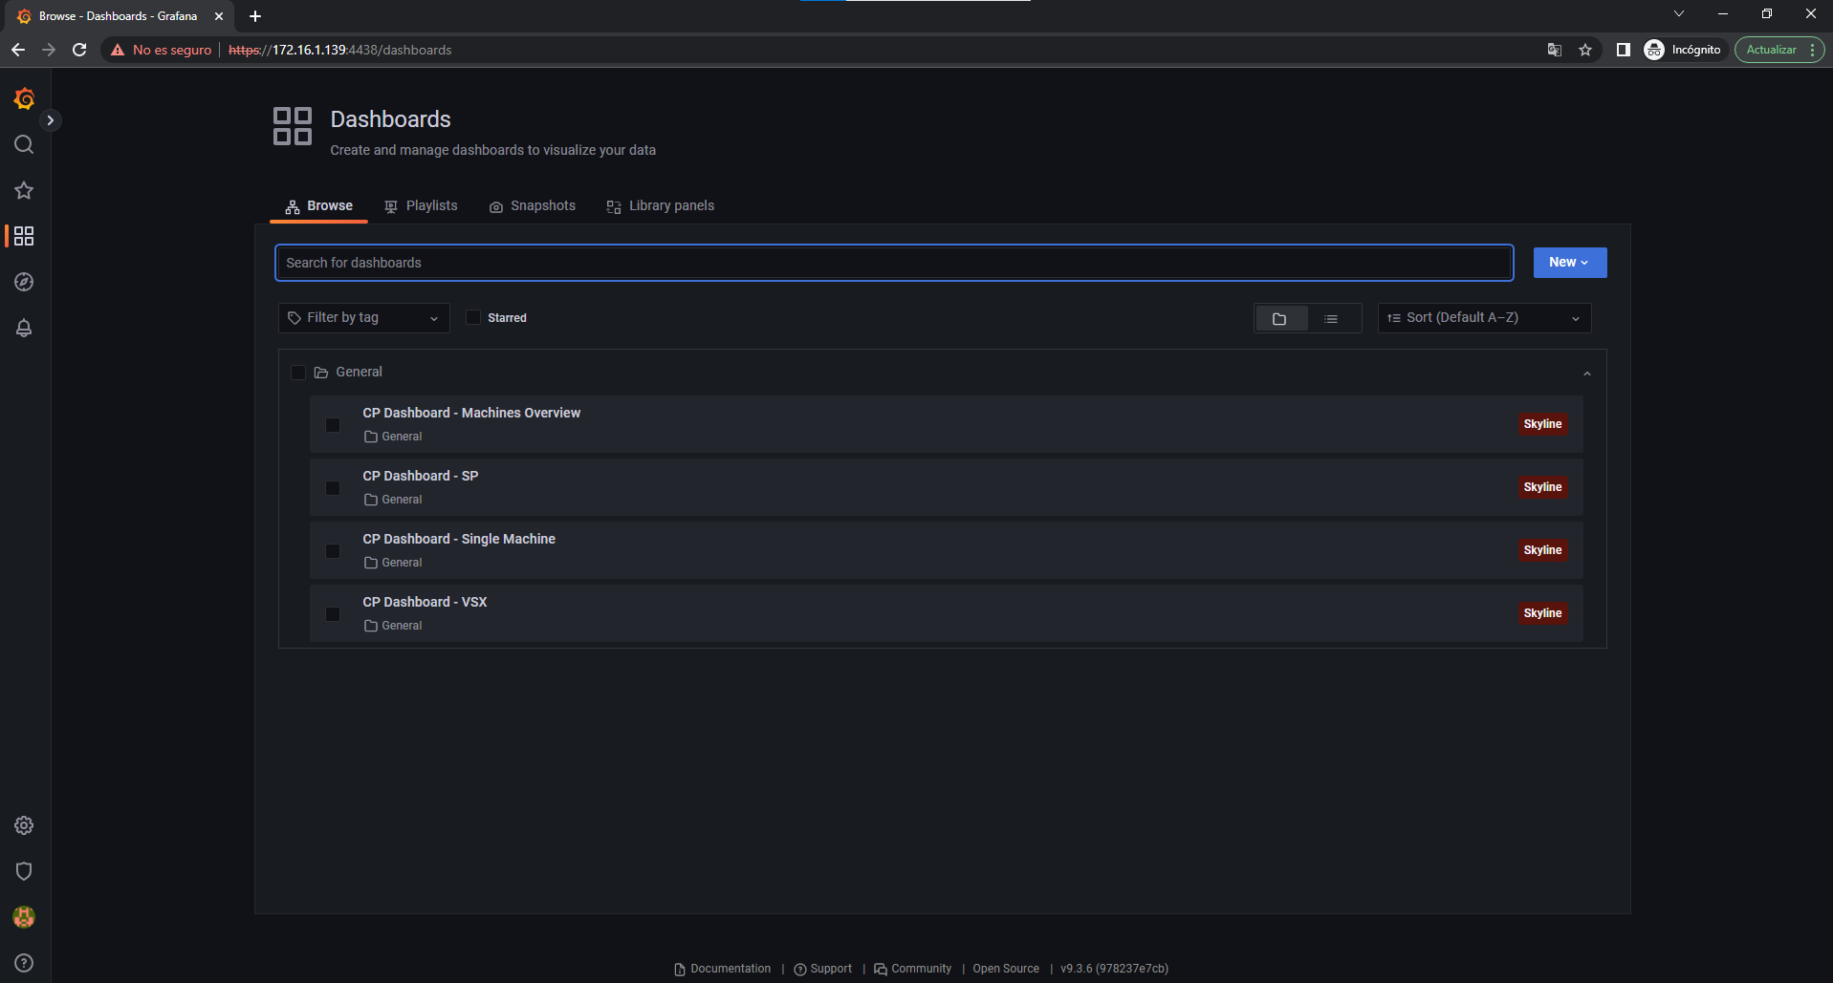
Task: Open CP Dashboard - SP
Action: click(421, 476)
